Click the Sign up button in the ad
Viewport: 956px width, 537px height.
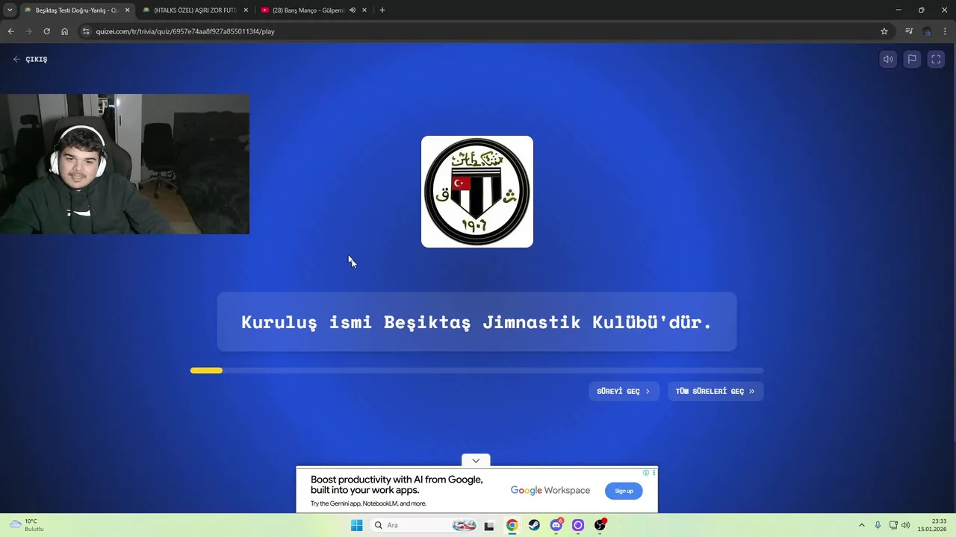pos(624,491)
